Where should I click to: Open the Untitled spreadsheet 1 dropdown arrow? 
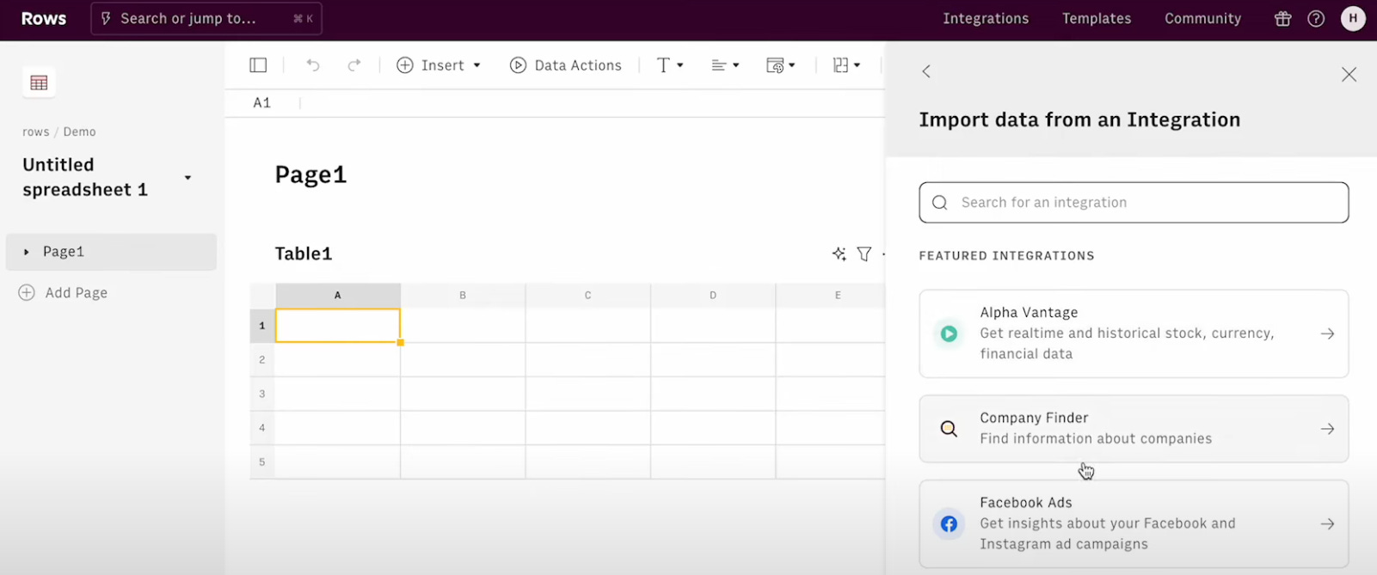coord(187,178)
